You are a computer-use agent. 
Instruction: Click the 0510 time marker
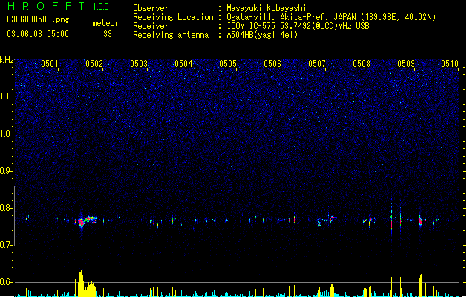point(450,64)
